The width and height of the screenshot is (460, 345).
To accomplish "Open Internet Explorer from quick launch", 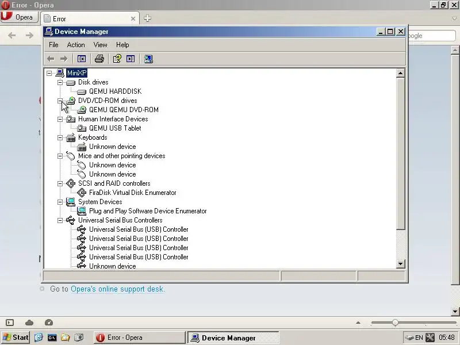I will tap(39, 338).
